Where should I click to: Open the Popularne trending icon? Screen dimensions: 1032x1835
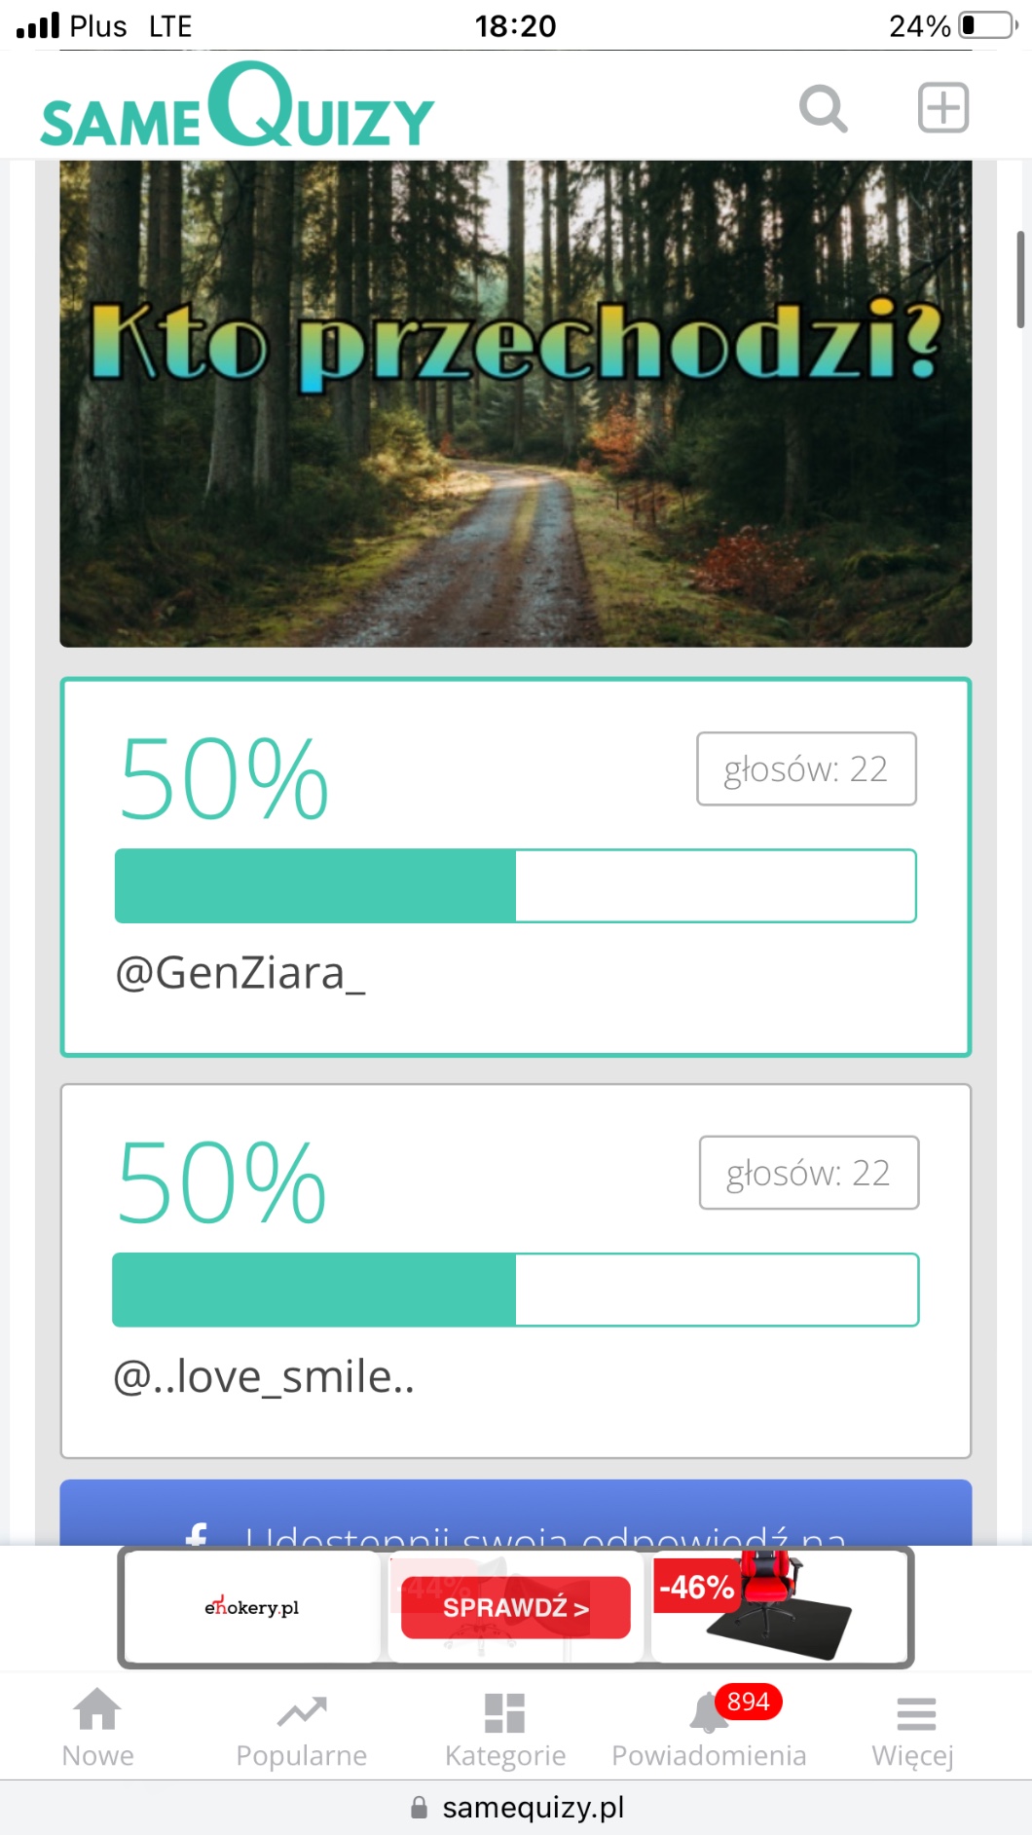(302, 1711)
